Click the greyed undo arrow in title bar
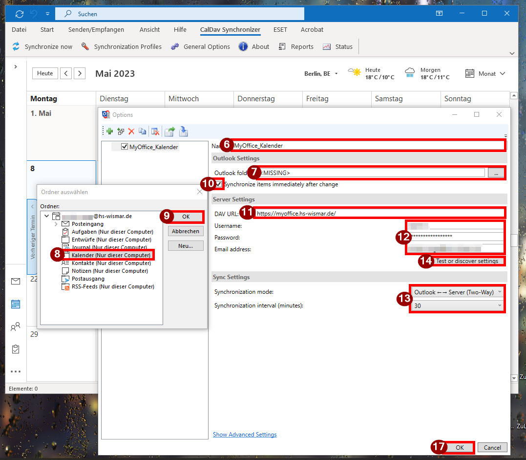Image resolution: width=526 pixels, height=460 pixels. (x=34, y=14)
